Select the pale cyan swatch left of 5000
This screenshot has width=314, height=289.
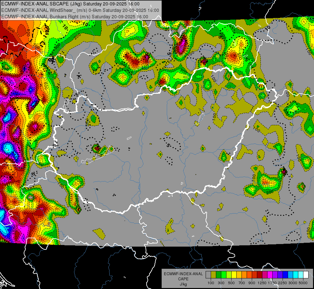point(301,275)
